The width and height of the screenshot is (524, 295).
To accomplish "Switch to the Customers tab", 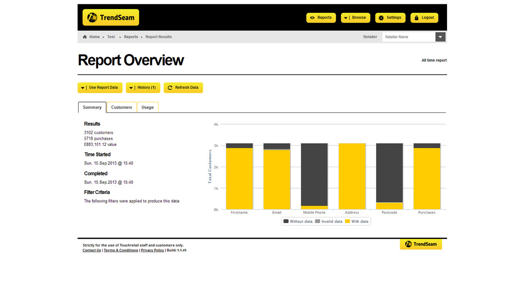I will pos(121,107).
